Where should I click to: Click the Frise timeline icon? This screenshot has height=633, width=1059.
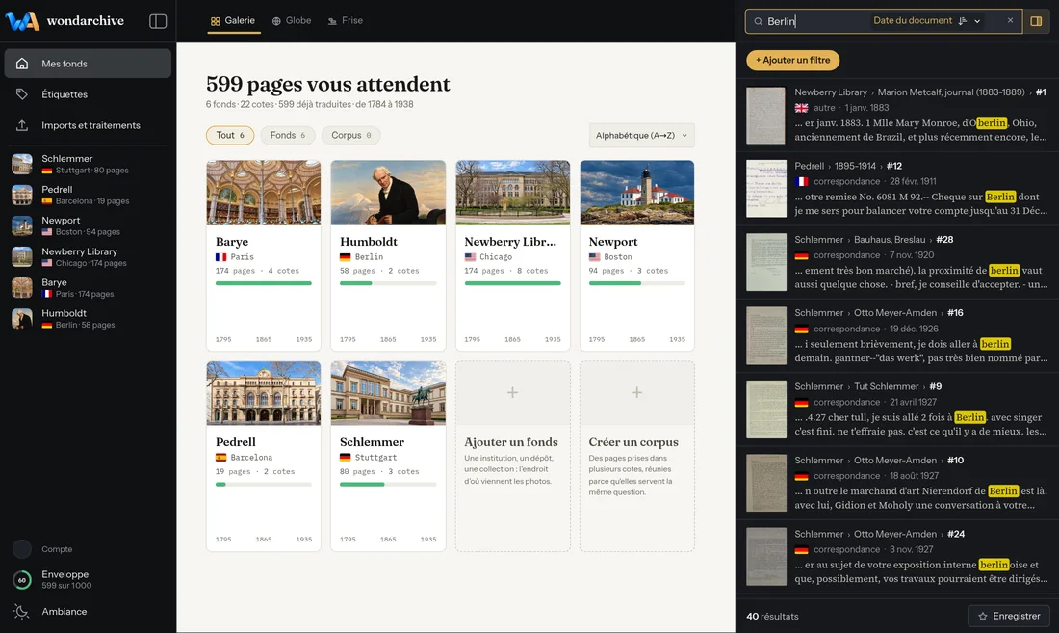[332, 21]
